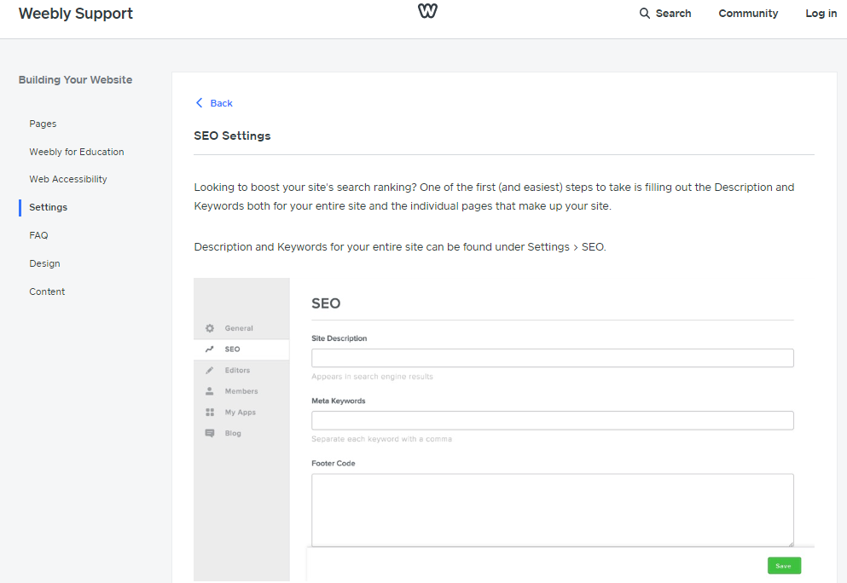This screenshot has width=847, height=583.
Task: Click the Editors pencil icon
Action: [x=210, y=370]
